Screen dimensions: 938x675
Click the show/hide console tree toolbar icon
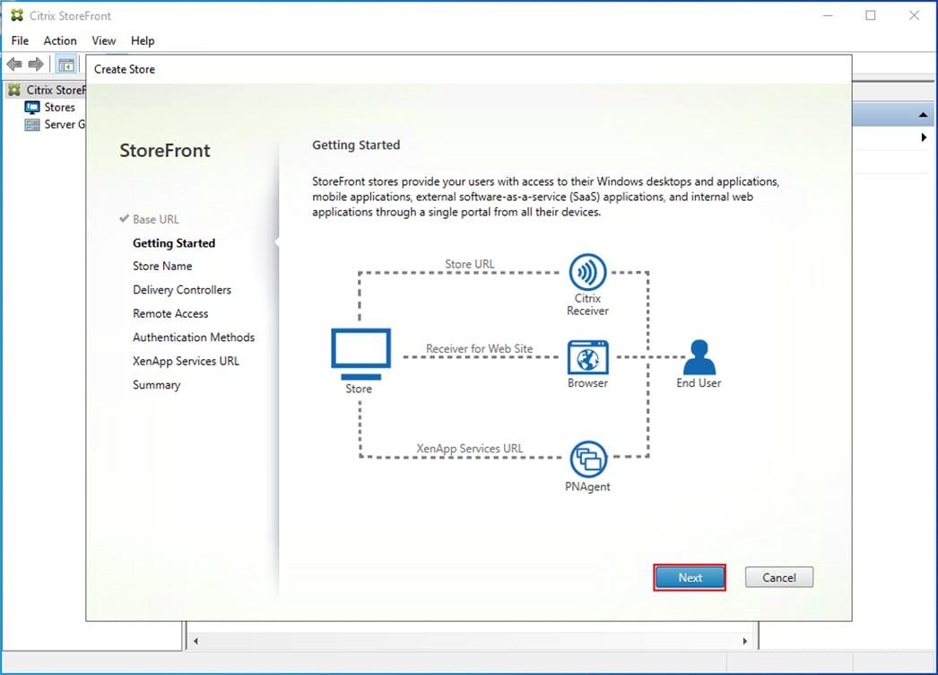click(x=65, y=64)
